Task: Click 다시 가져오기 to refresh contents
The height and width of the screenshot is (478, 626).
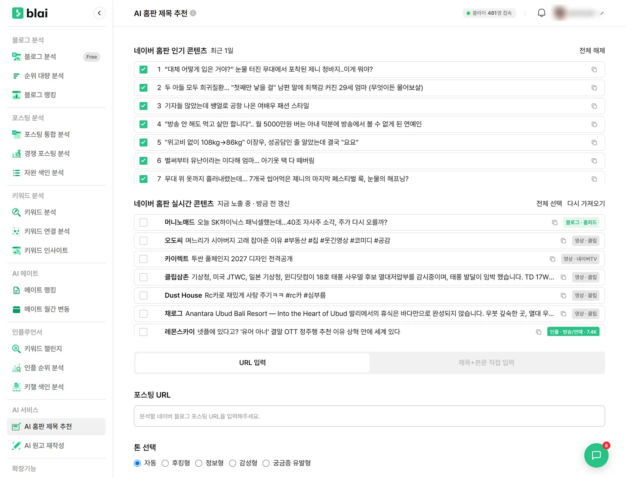Action: click(x=586, y=204)
